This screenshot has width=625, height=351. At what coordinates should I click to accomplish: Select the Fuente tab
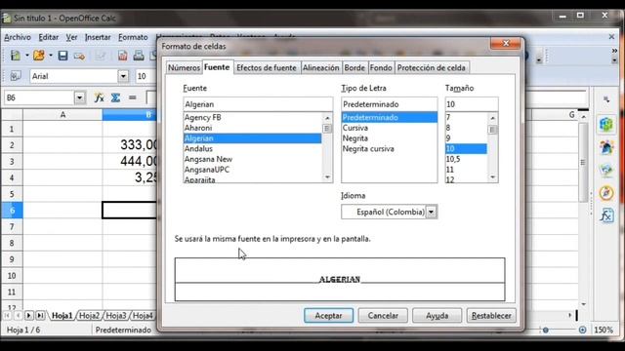[217, 67]
